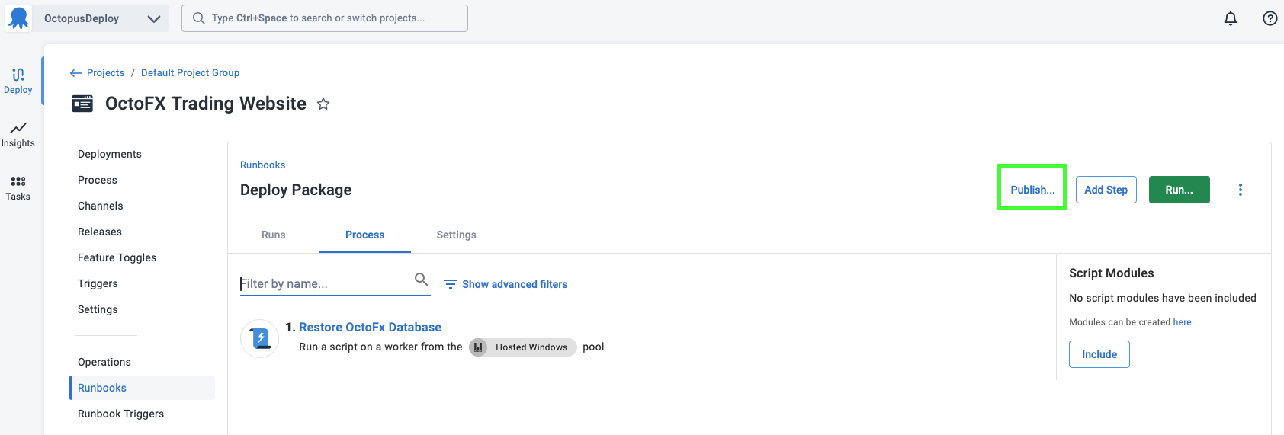Open Process in project menu

[x=98, y=180]
